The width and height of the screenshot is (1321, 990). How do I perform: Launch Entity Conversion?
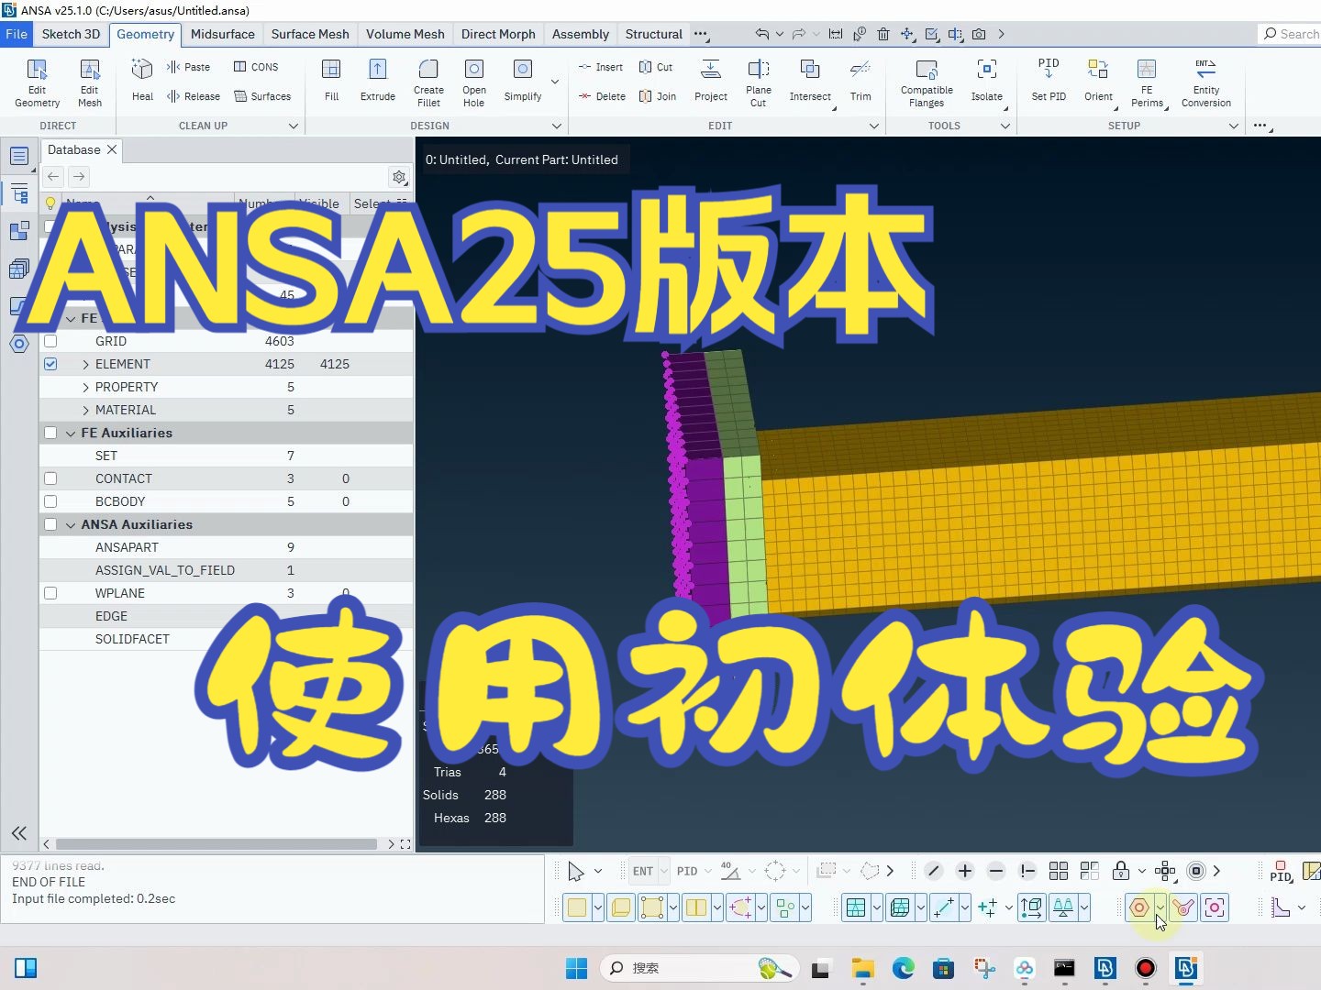pos(1206,83)
